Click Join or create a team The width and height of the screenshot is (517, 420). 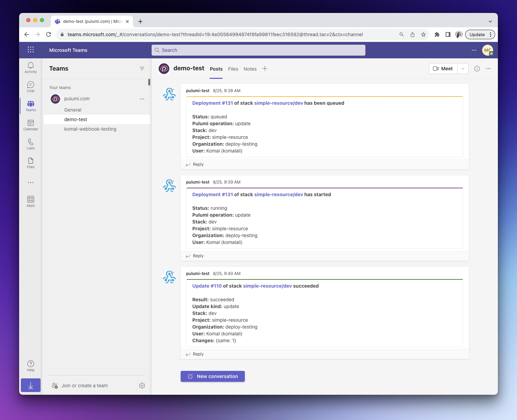pos(80,386)
